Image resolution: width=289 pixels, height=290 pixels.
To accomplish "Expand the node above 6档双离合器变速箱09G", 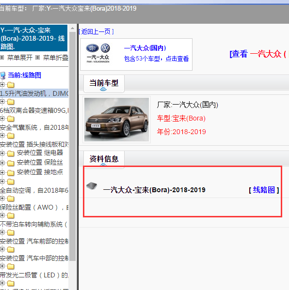I will (x=2, y=101).
